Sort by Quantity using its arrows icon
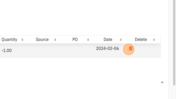This screenshot has width=176, height=99. coord(22,40)
